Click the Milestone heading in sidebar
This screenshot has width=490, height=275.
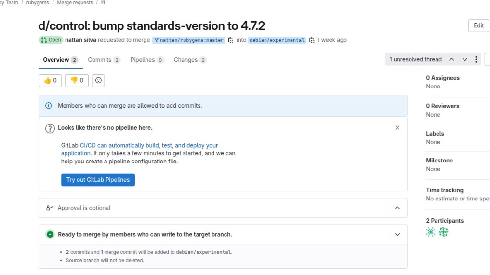[x=439, y=161]
